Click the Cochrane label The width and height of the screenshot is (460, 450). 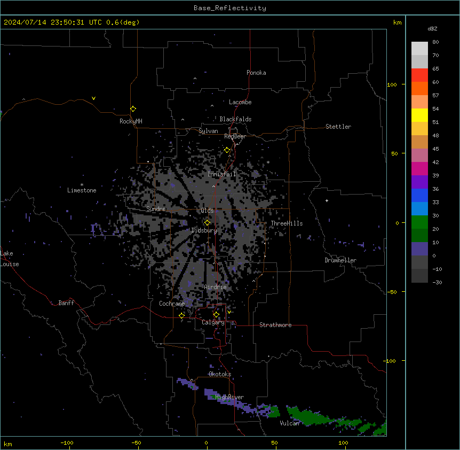tap(172, 304)
